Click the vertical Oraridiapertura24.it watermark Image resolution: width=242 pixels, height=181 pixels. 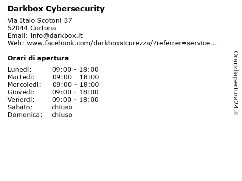[x=236, y=83]
